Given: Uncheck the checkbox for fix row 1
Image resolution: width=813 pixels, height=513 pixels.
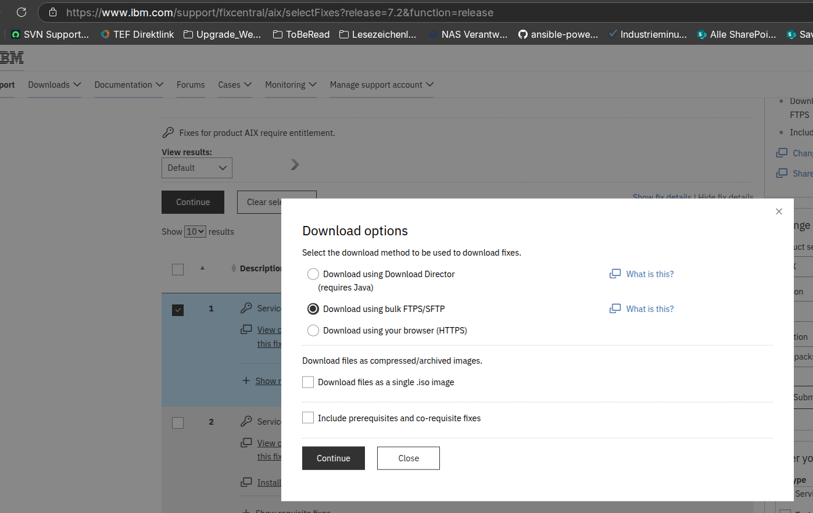Looking at the screenshot, I should coord(178,310).
